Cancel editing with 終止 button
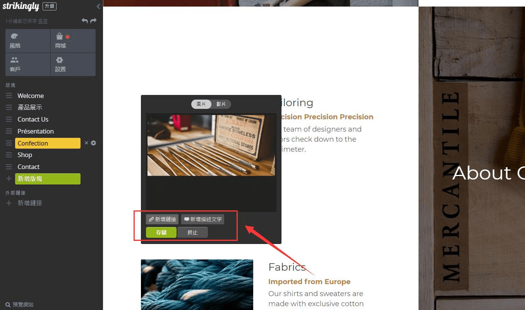This screenshot has height=310, width=525. tap(192, 232)
